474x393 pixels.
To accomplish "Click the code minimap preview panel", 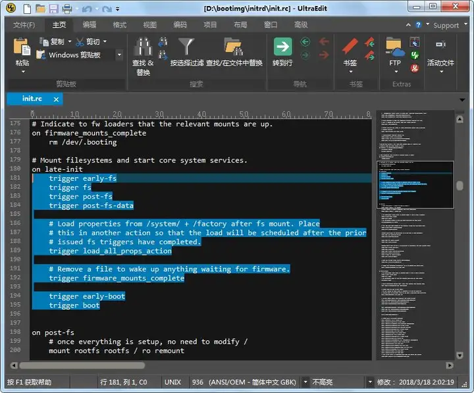I will (415, 235).
